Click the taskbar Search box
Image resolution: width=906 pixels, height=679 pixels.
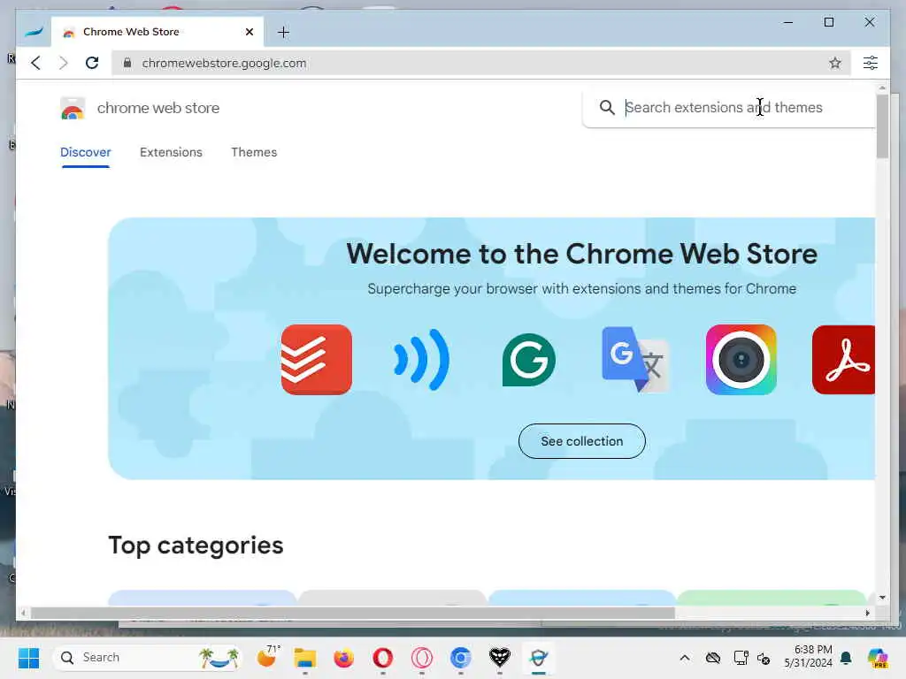point(148,658)
